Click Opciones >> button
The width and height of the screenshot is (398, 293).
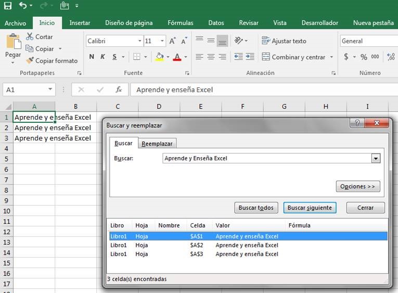click(x=358, y=186)
